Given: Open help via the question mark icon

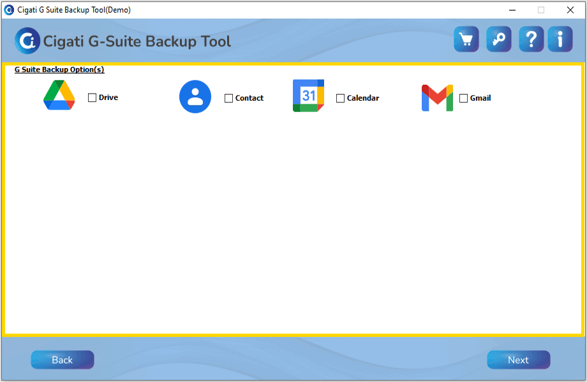Looking at the screenshot, I should (531, 39).
